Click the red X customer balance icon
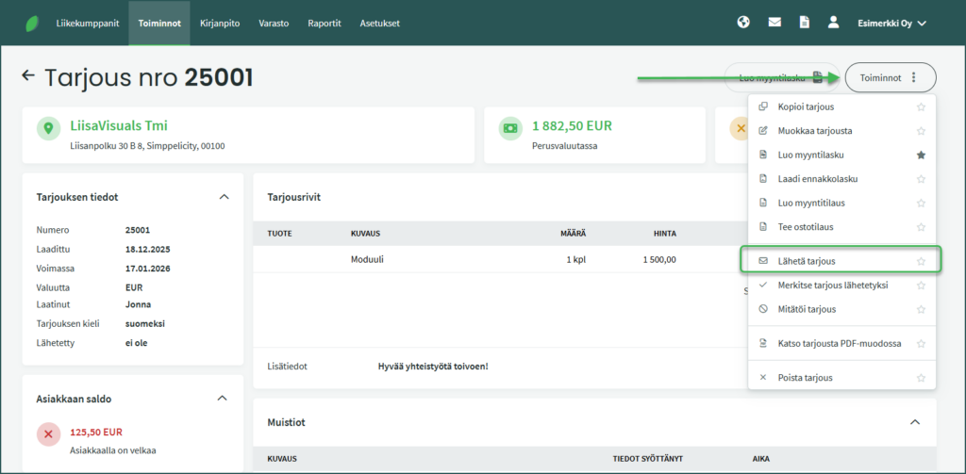966x474 pixels. click(x=49, y=433)
